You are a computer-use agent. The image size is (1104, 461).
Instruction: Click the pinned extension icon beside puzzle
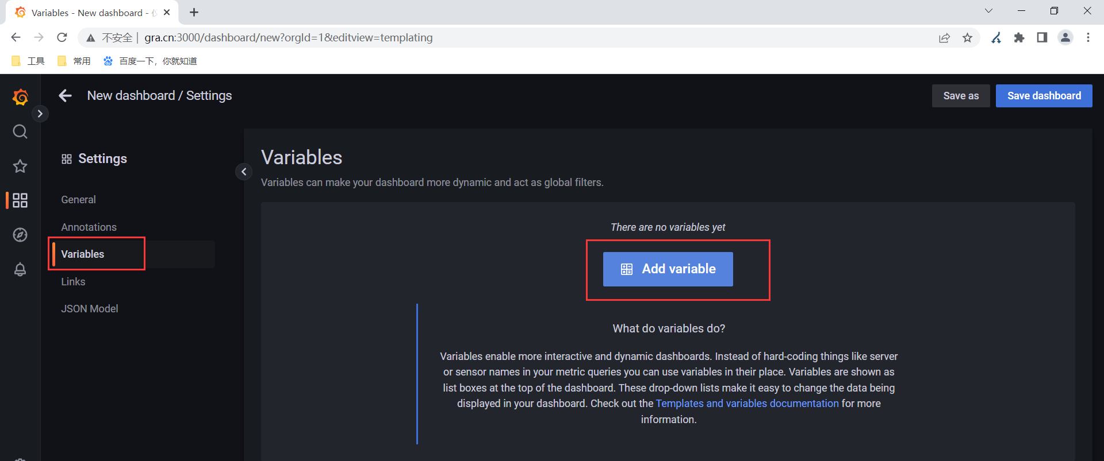click(x=996, y=38)
